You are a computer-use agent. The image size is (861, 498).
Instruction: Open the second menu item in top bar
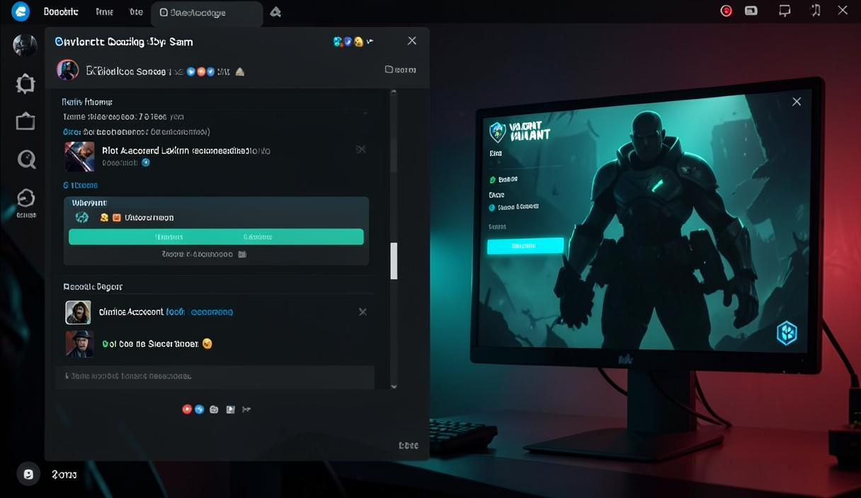104,12
